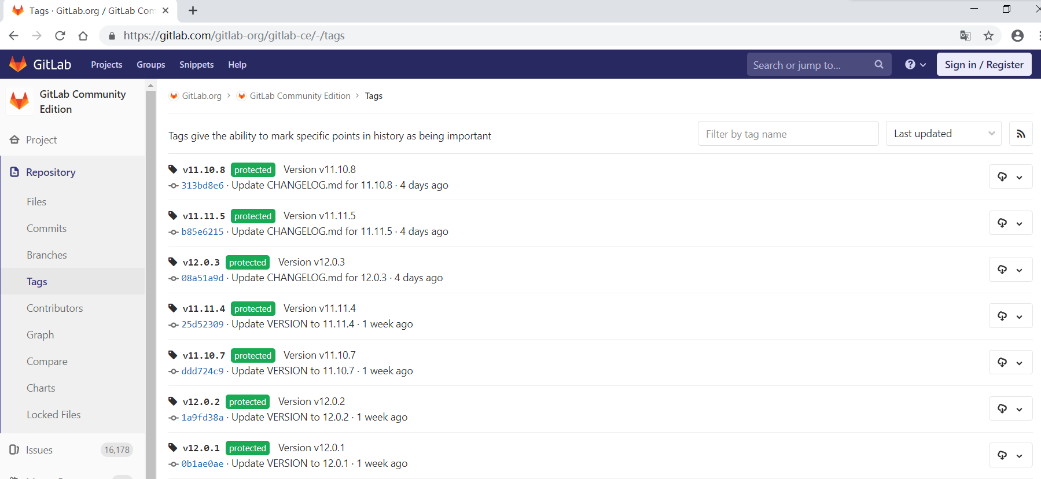Open a new browser tab with the plus
The image size is (1041, 479).
(x=193, y=10)
